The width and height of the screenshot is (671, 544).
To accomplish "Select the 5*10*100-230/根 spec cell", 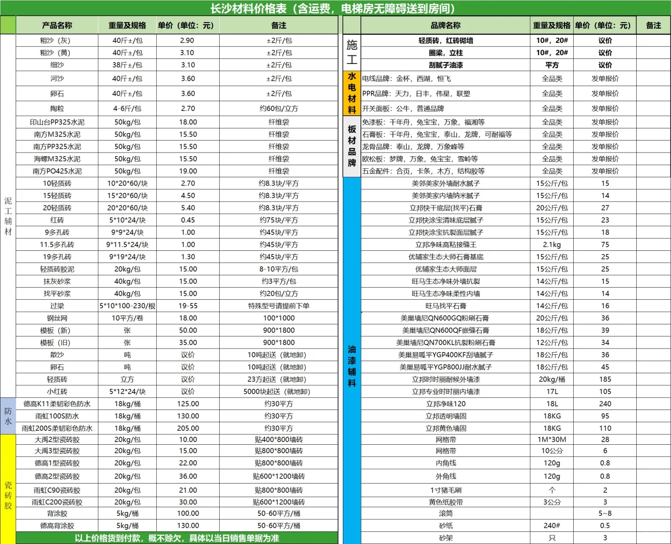I will point(127,306).
